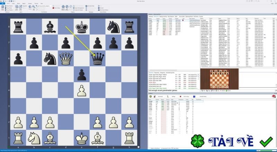Image resolution: width=277 pixels, height=152 pixels.
Task: Switch to the Analysis ribbon tab
Action: coord(30,3)
